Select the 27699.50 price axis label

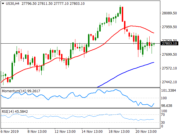tap(169, 54)
